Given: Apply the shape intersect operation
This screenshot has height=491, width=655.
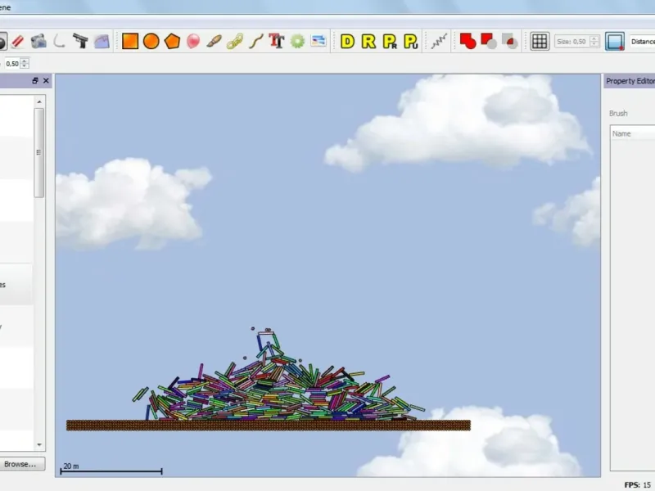Looking at the screenshot, I should pyautogui.click(x=509, y=42).
